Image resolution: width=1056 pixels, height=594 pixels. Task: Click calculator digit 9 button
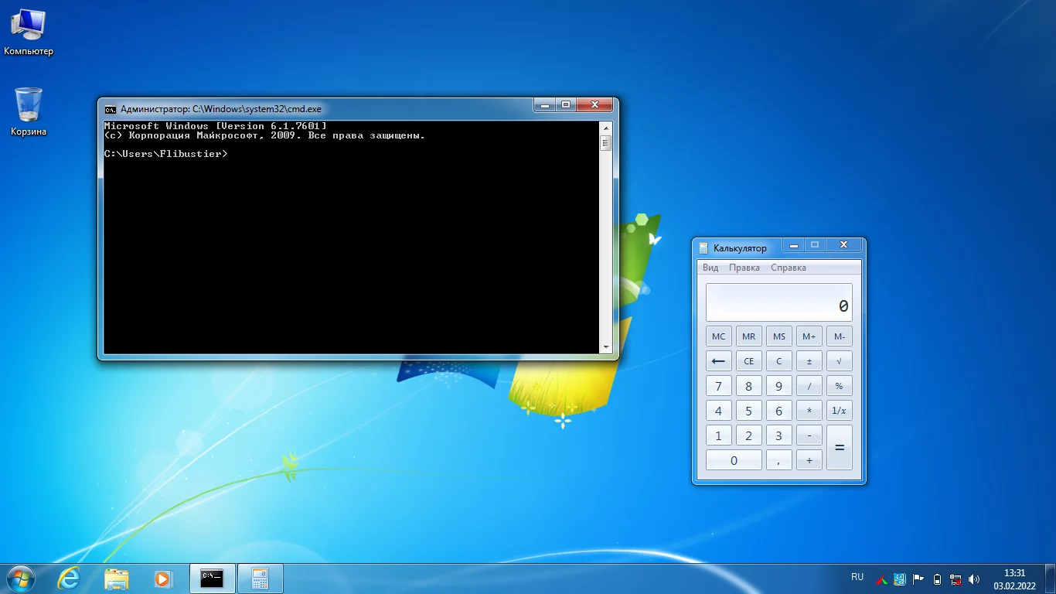[778, 386]
